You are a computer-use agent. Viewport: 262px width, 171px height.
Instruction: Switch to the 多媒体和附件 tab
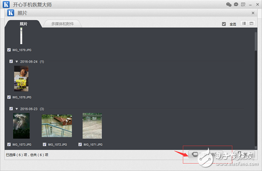62,24
